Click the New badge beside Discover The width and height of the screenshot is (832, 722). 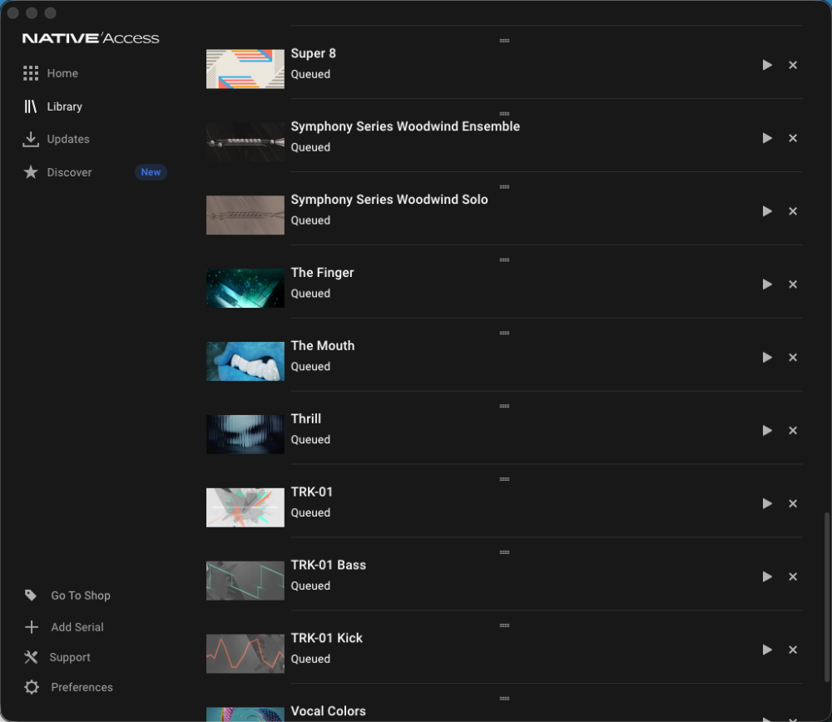click(x=151, y=172)
